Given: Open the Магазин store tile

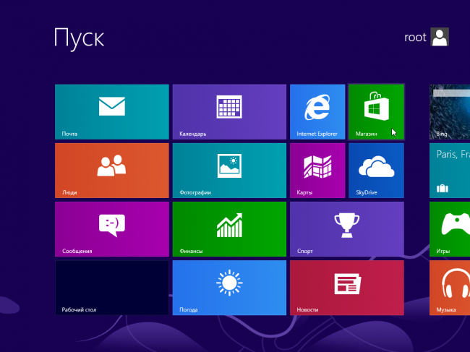Looking at the screenshot, I should pos(375,111).
